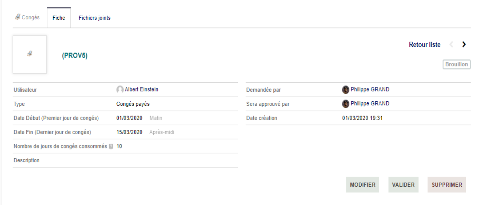
Task: Click the help icon beside jours consommés
Action: pyautogui.click(x=111, y=147)
